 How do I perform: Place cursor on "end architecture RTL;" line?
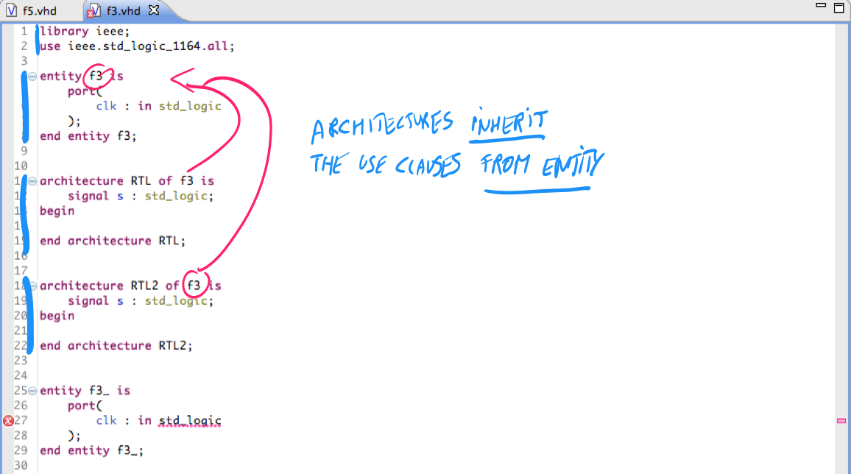(113, 240)
